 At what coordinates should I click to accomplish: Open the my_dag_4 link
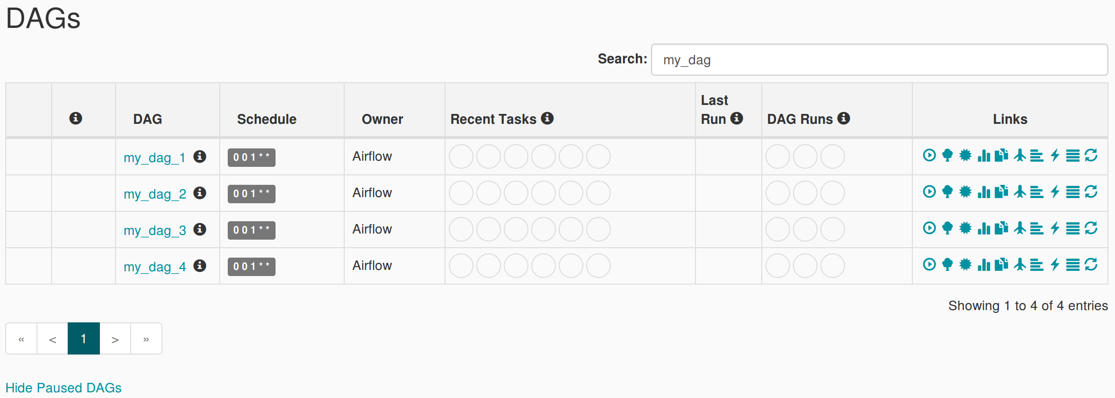coord(155,267)
